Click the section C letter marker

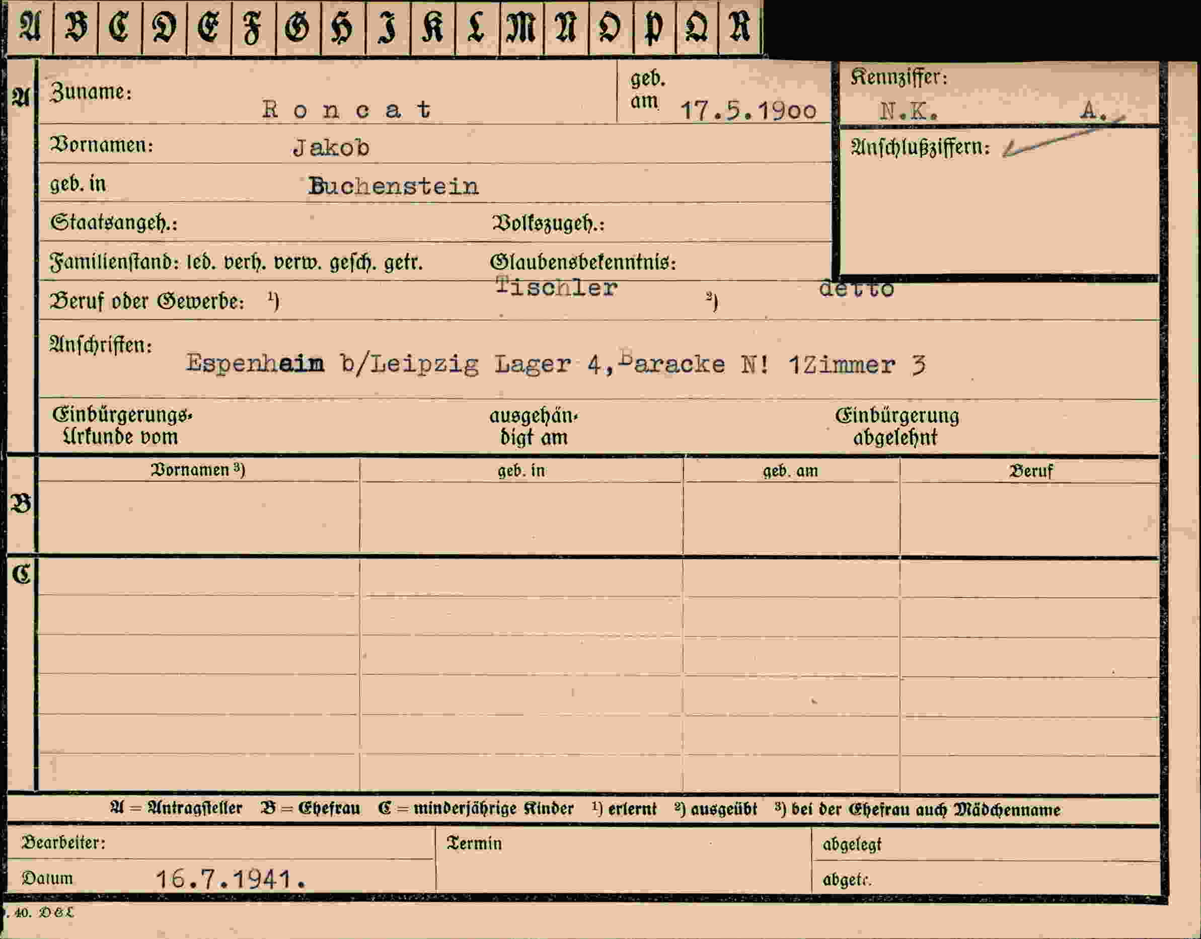[21, 573]
